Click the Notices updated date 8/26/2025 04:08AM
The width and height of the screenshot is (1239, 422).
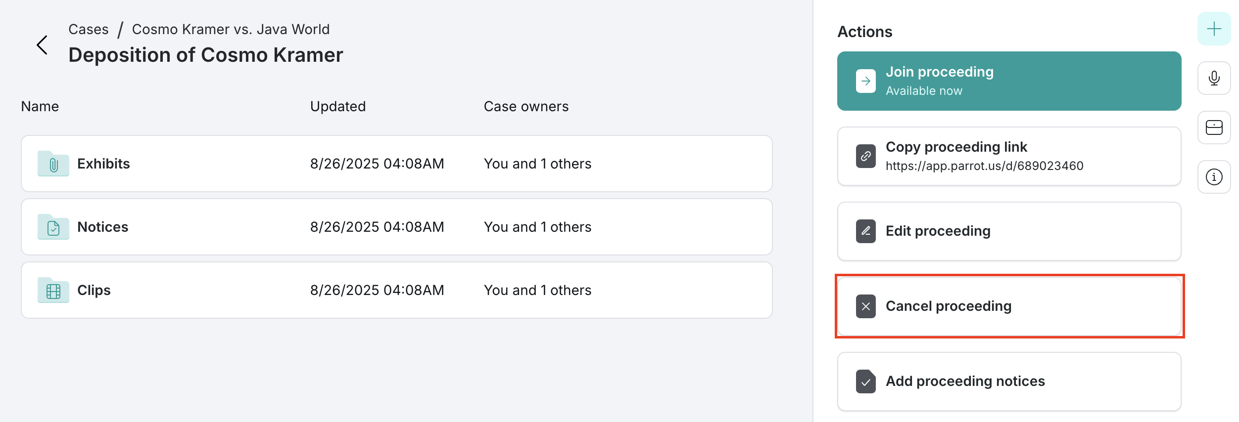[377, 227]
